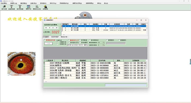Image resolution: width=191 pixels, height=103 pixels.
Task: Open the pigeons-per-cage value 30 spinner
Action: [x=103, y=43]
